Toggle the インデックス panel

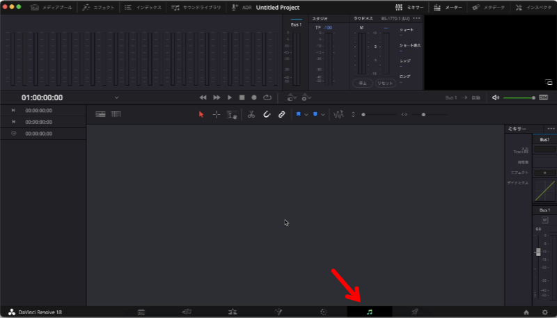143,8
